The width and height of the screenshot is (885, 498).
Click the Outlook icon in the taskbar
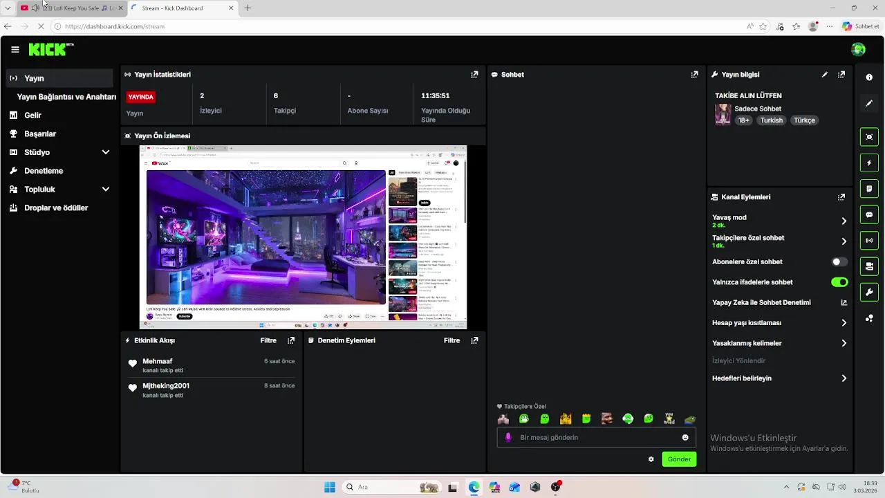[514, 487]
